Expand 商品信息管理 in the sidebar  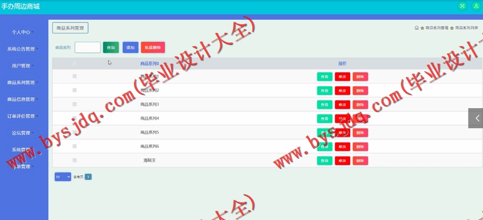pos(23,99)
